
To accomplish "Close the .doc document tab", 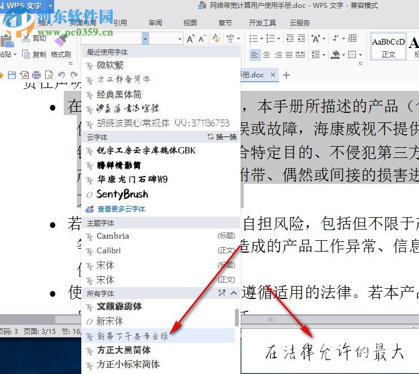I will (273, 75).
